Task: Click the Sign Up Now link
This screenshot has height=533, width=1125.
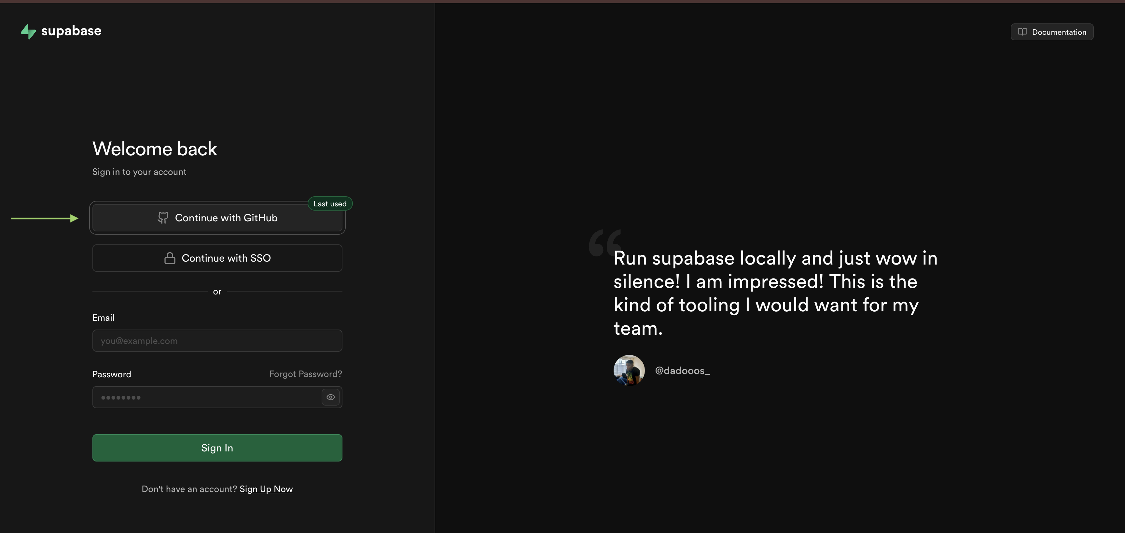Action: pos(266,488)
